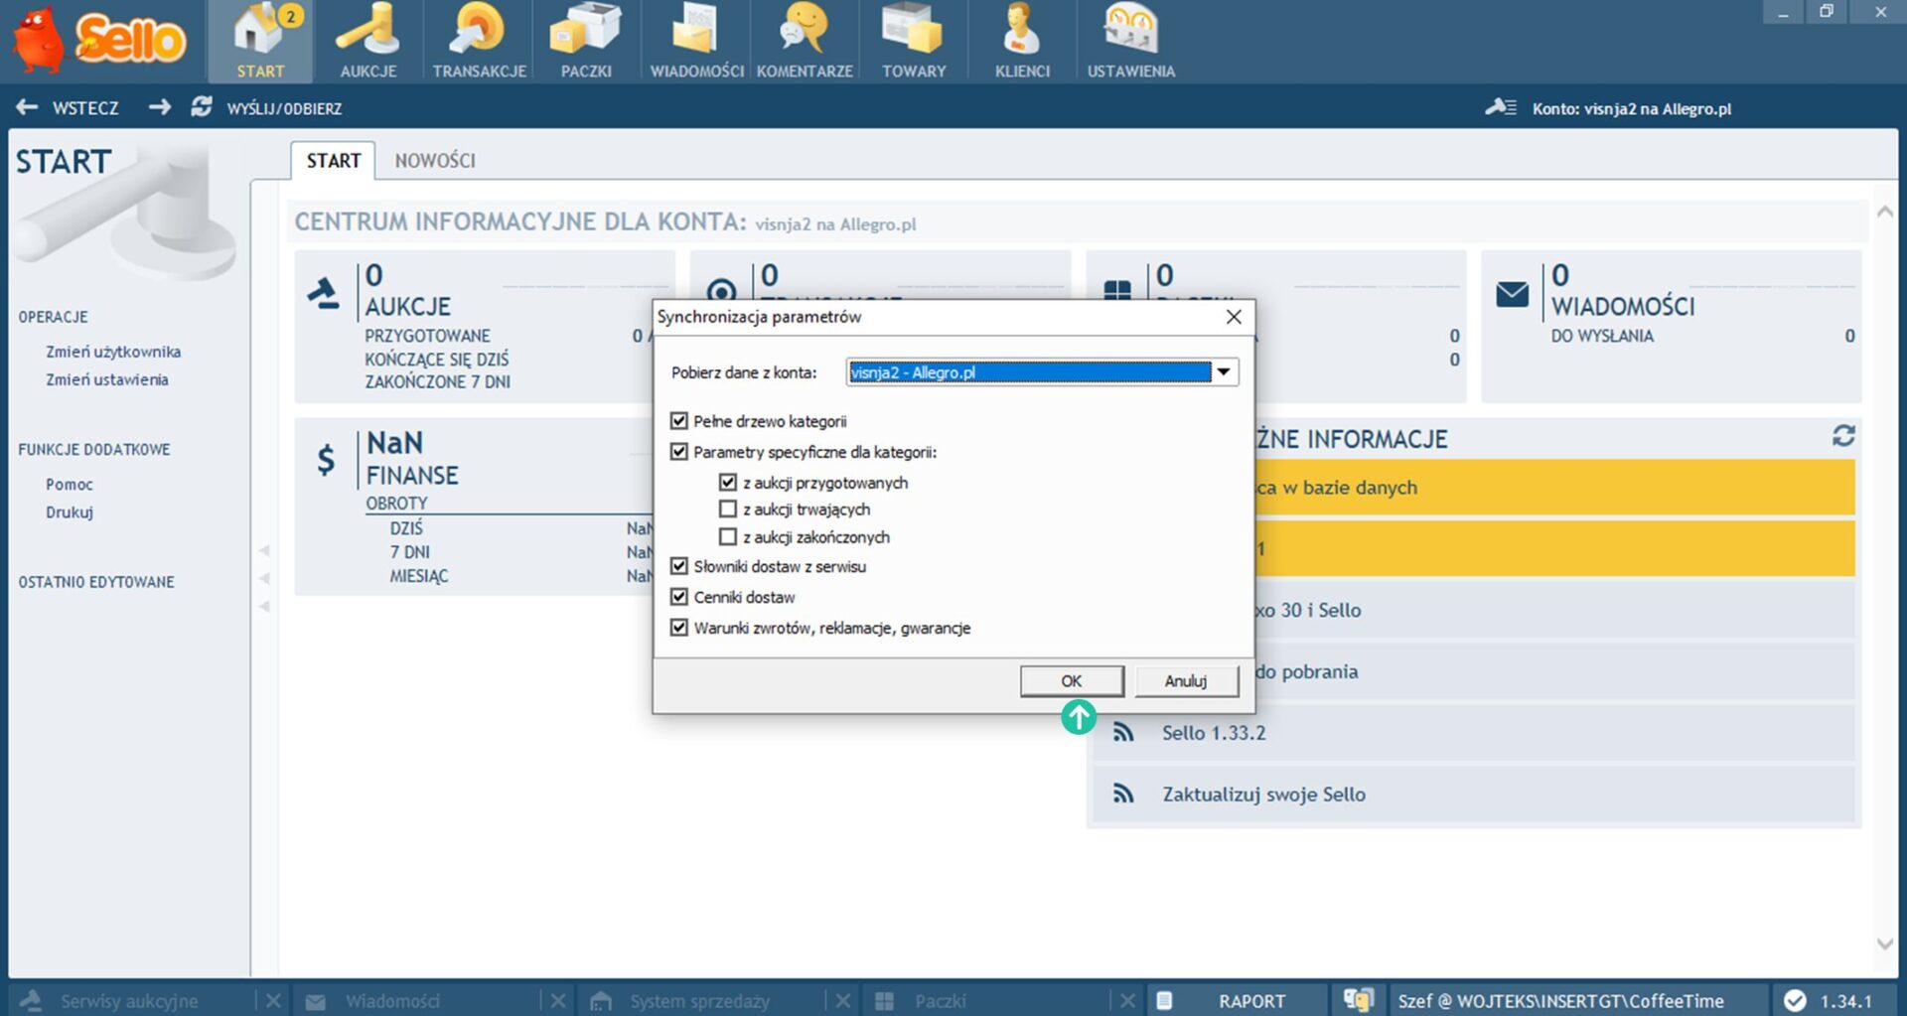Click the RAPORT icon in status bar
1907x1016 pixels.
tap(1165, 1000)
